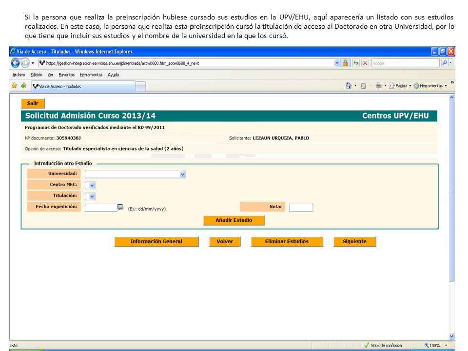468x351 pixels.
Task: Click the scrollbar up arrow
Action: (x=451, y=97)
